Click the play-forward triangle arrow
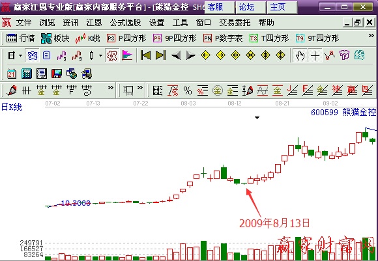 point(191,55)
